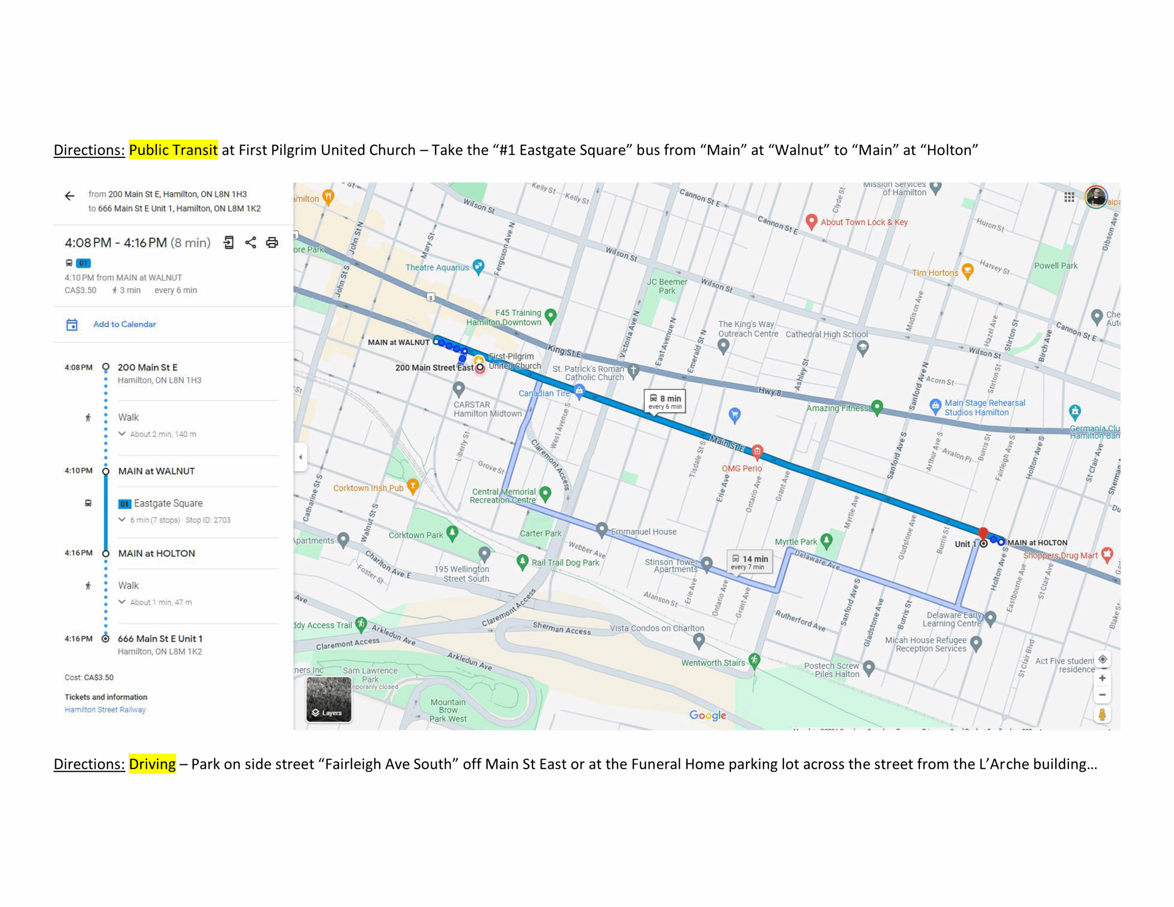1174x907 pixels.
Task: Click the Delaware Early Learning Centre pin
Action: [x=991, y=618]
